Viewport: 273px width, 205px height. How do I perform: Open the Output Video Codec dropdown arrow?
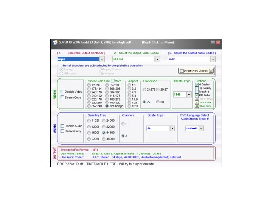[157, 59]
